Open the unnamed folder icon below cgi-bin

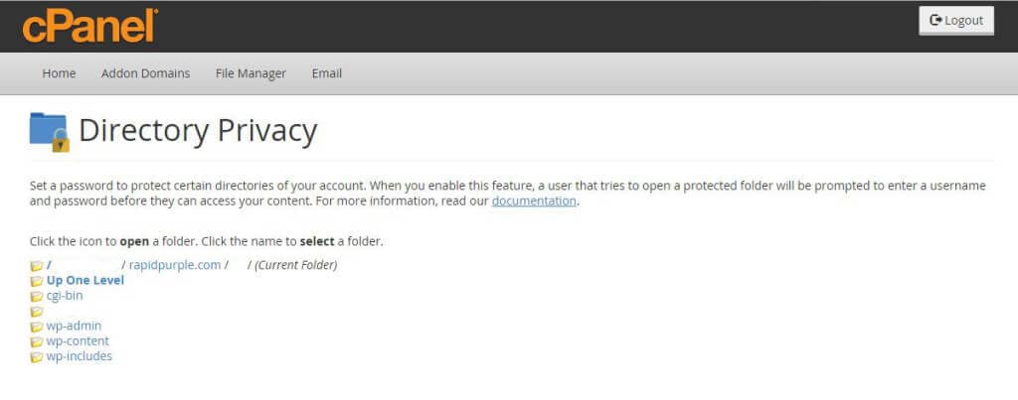37,312
